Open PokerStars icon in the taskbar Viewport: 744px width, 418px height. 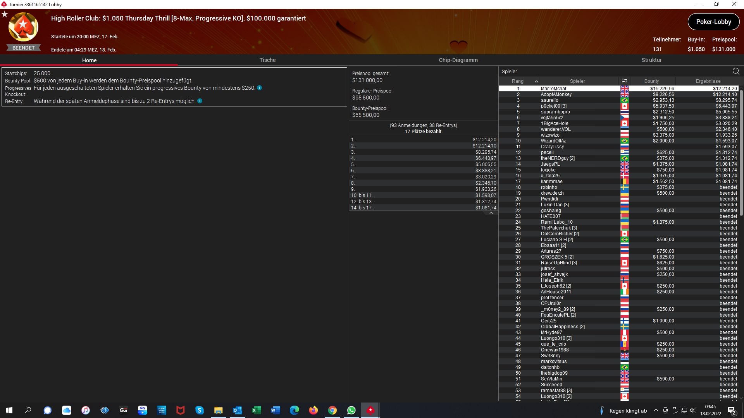[x=370, y=410]
